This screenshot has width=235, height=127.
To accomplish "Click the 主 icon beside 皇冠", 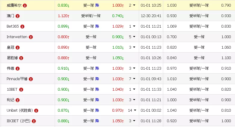I will coord(18,47).
